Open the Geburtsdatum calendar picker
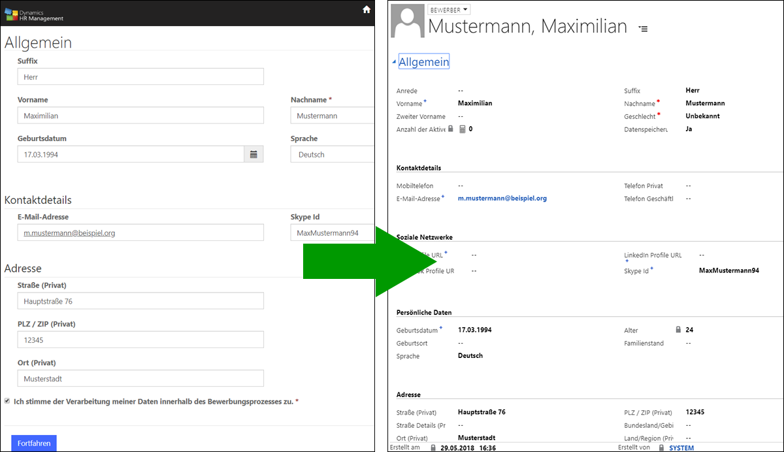The image size is (784, 452). pyautogui.click(x=253, y=154)
